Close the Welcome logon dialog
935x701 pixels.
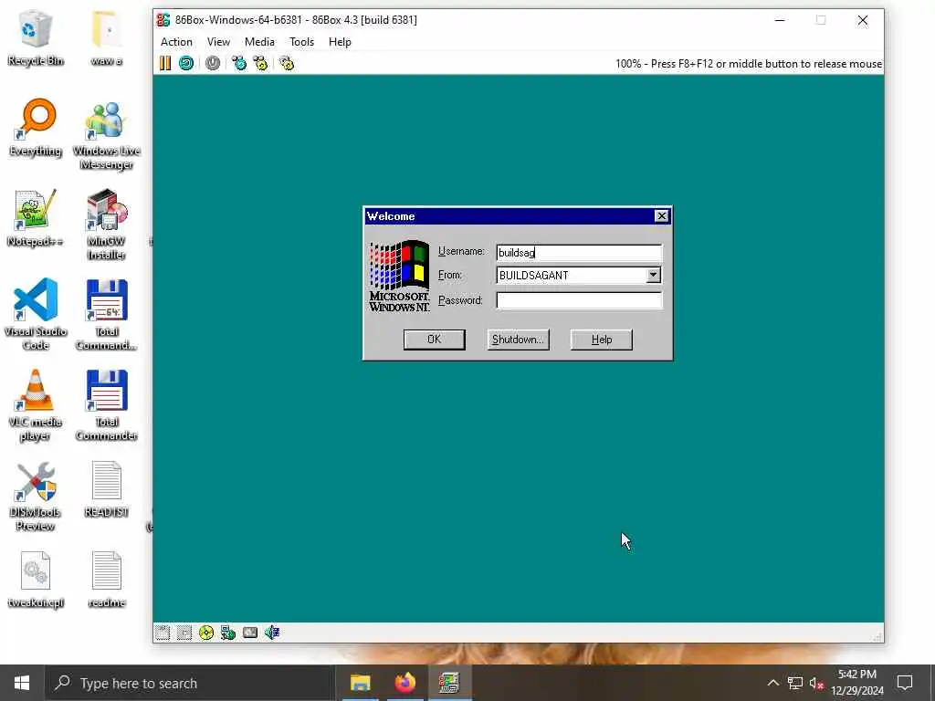(x=661, y=215)
